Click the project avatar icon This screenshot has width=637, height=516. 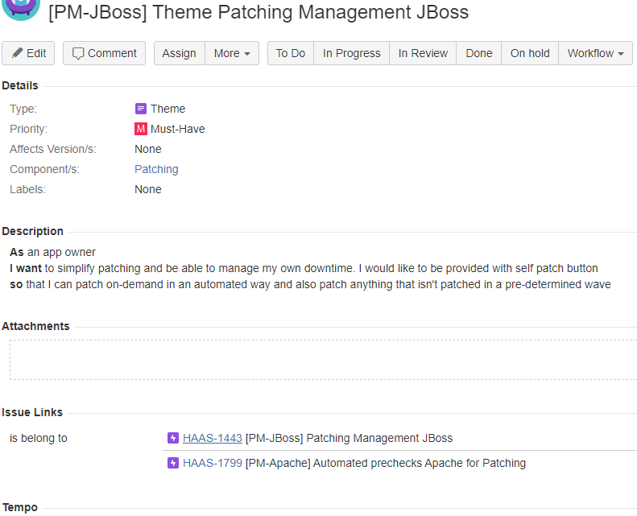coord(21,9)
